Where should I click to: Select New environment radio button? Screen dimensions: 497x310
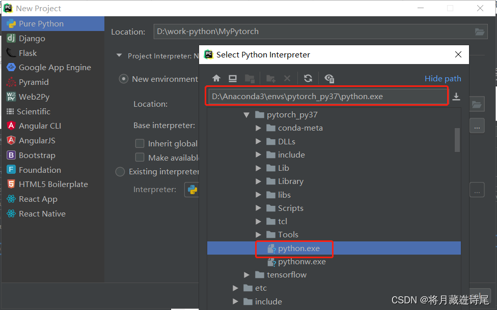pyautogui.click(x=123, y=79)
